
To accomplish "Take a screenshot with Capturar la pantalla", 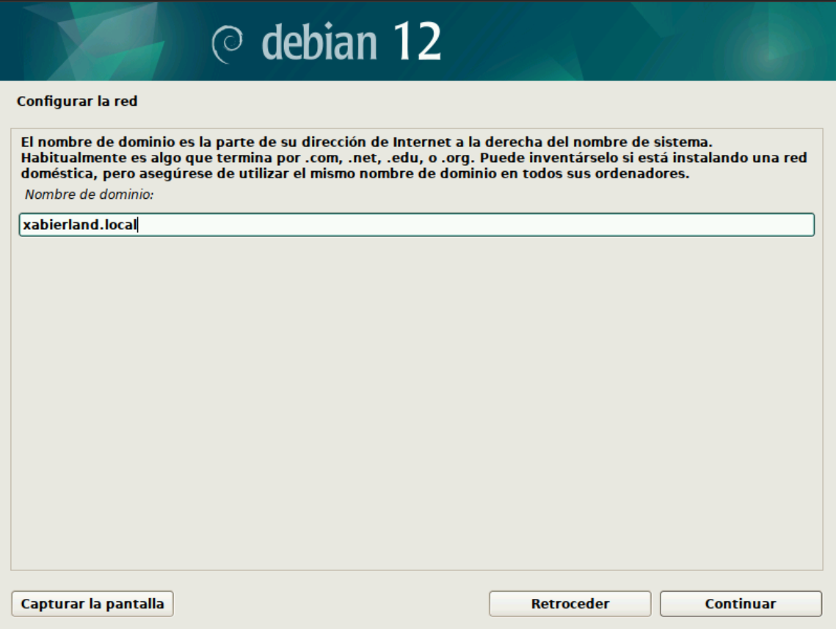I will [92, 603].
